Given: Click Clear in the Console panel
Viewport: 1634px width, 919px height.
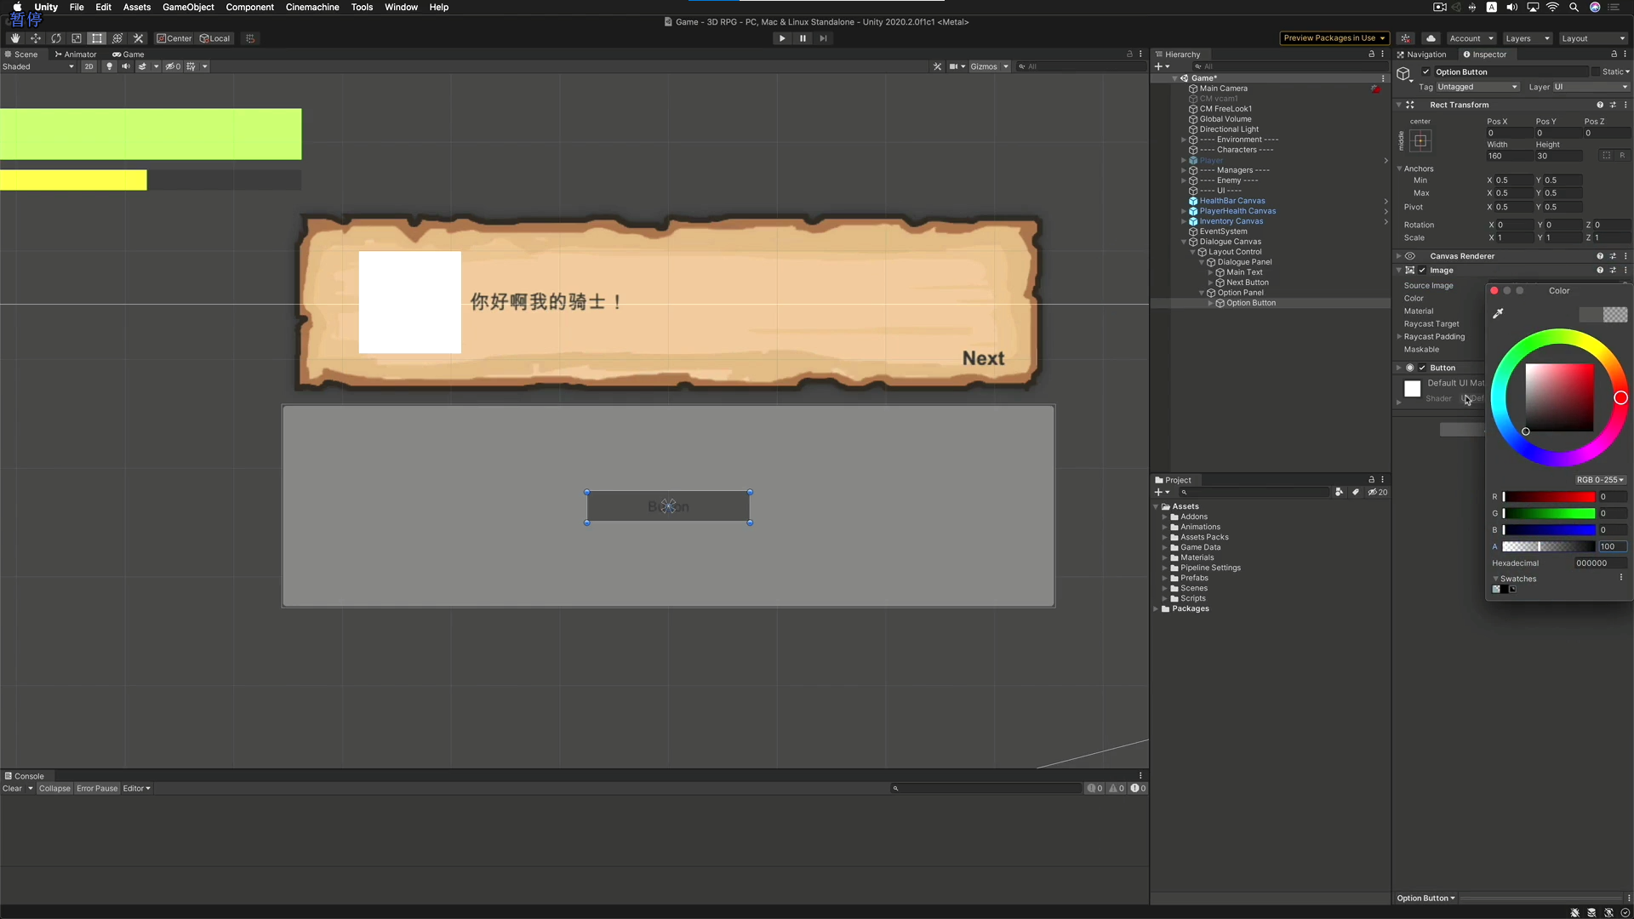Looking at the screenshot, I should [x=13, y=788].
